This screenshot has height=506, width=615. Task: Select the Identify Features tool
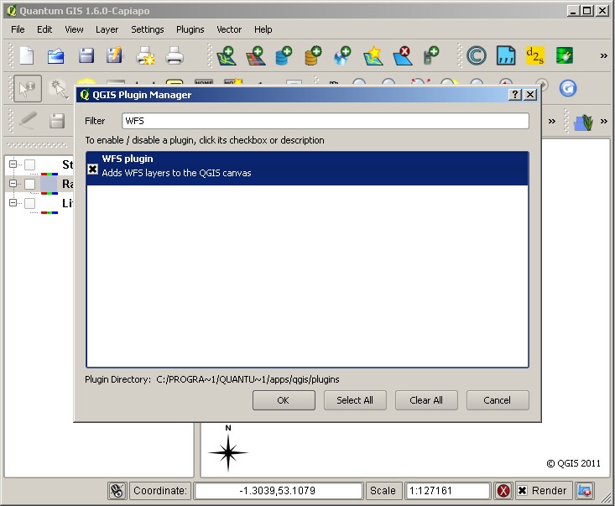tap(28, 89)
